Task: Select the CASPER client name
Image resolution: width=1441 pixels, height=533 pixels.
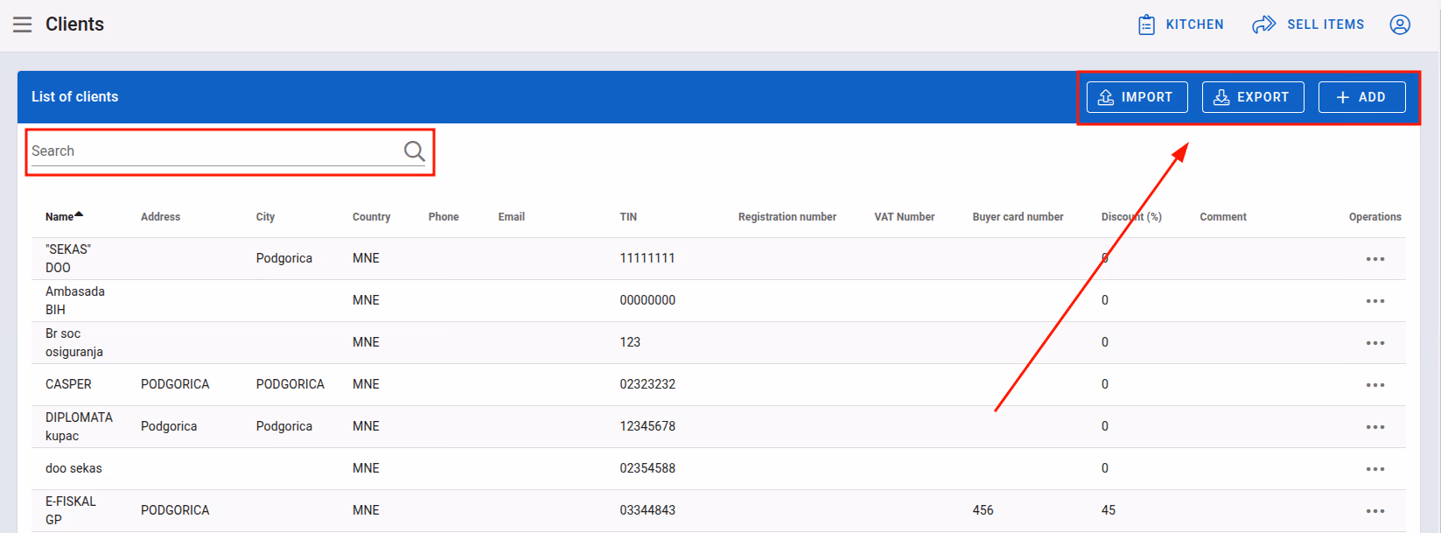Action: 68,384
